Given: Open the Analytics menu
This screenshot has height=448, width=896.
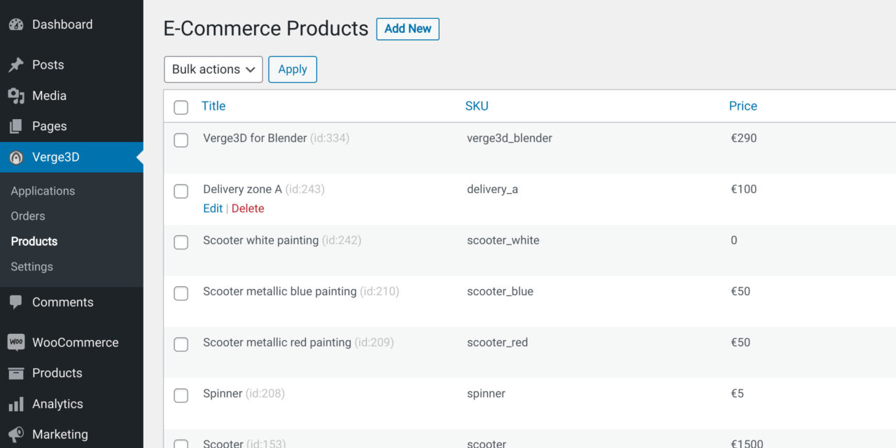Looking at the screenshot, I should [71, 404].
